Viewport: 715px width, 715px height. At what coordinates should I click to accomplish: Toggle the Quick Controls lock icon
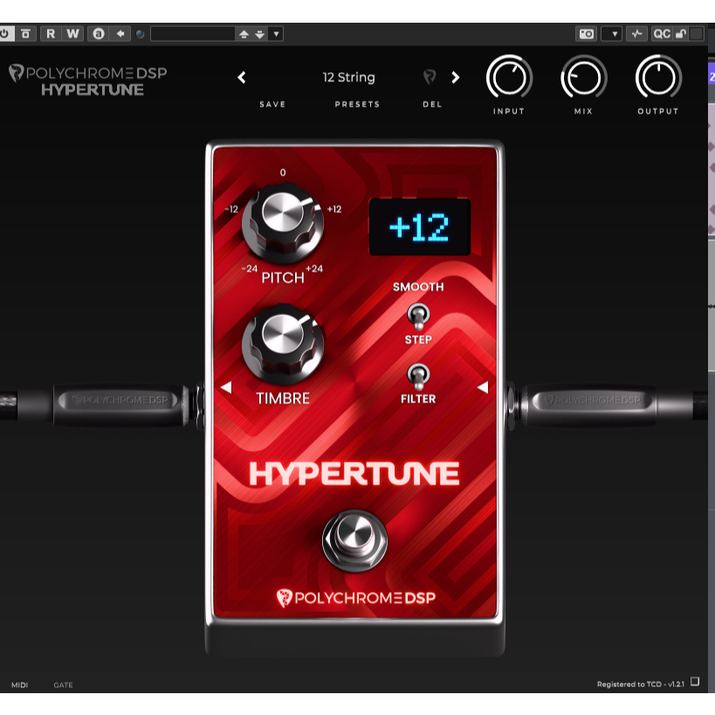(x=680, y=34)
